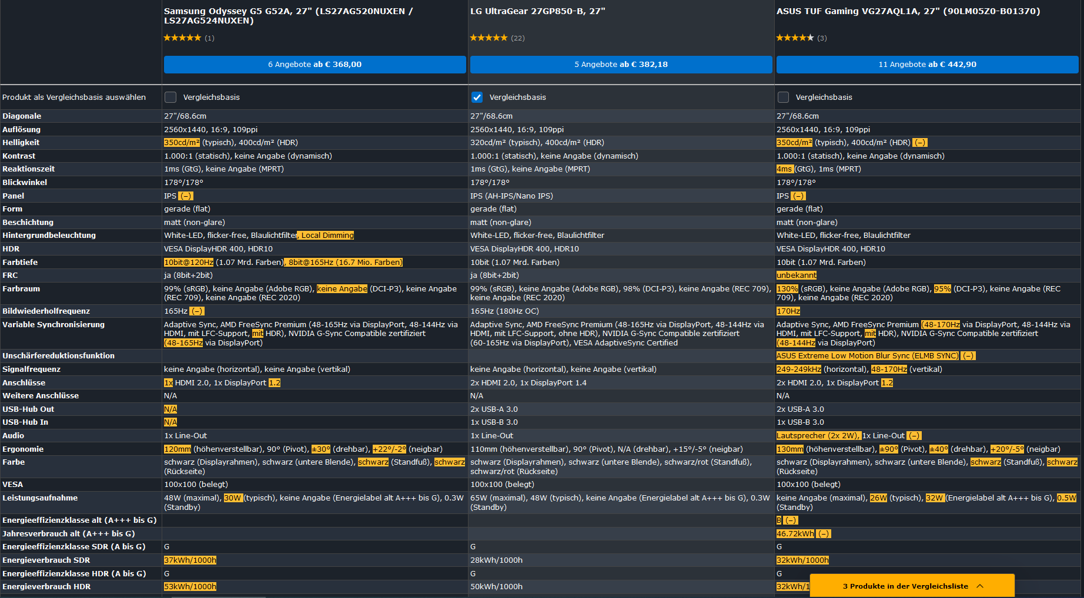Click IPS (AH-IPS/Nano IPS) in LG Panel cell
The width and height of the screenshot is (1084, 598).
511,196
